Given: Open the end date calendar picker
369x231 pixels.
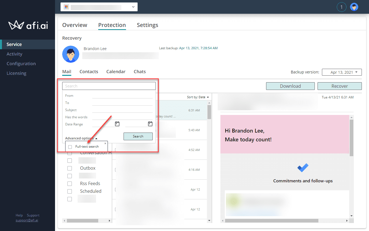Looking at the screenshot, I should 150,124.
